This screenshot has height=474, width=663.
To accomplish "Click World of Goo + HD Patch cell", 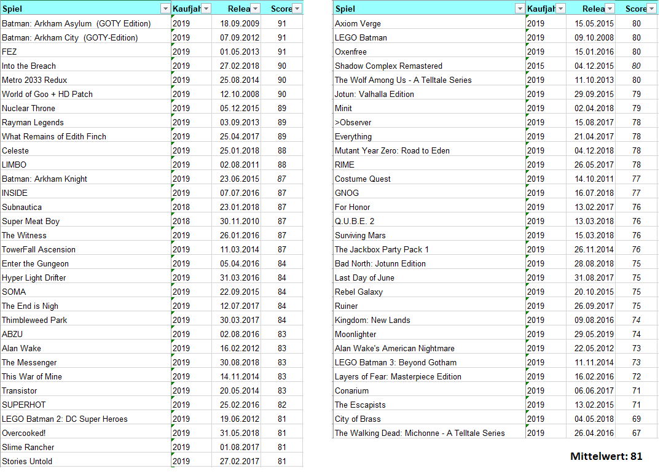I will [85, 94].
